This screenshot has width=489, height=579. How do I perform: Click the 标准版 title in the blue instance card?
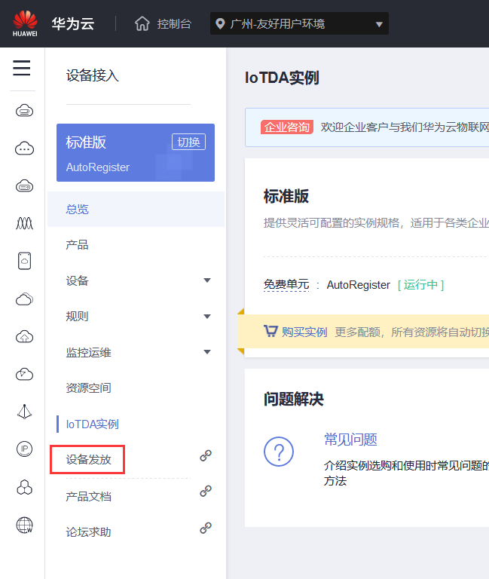(x=86, y=142)
